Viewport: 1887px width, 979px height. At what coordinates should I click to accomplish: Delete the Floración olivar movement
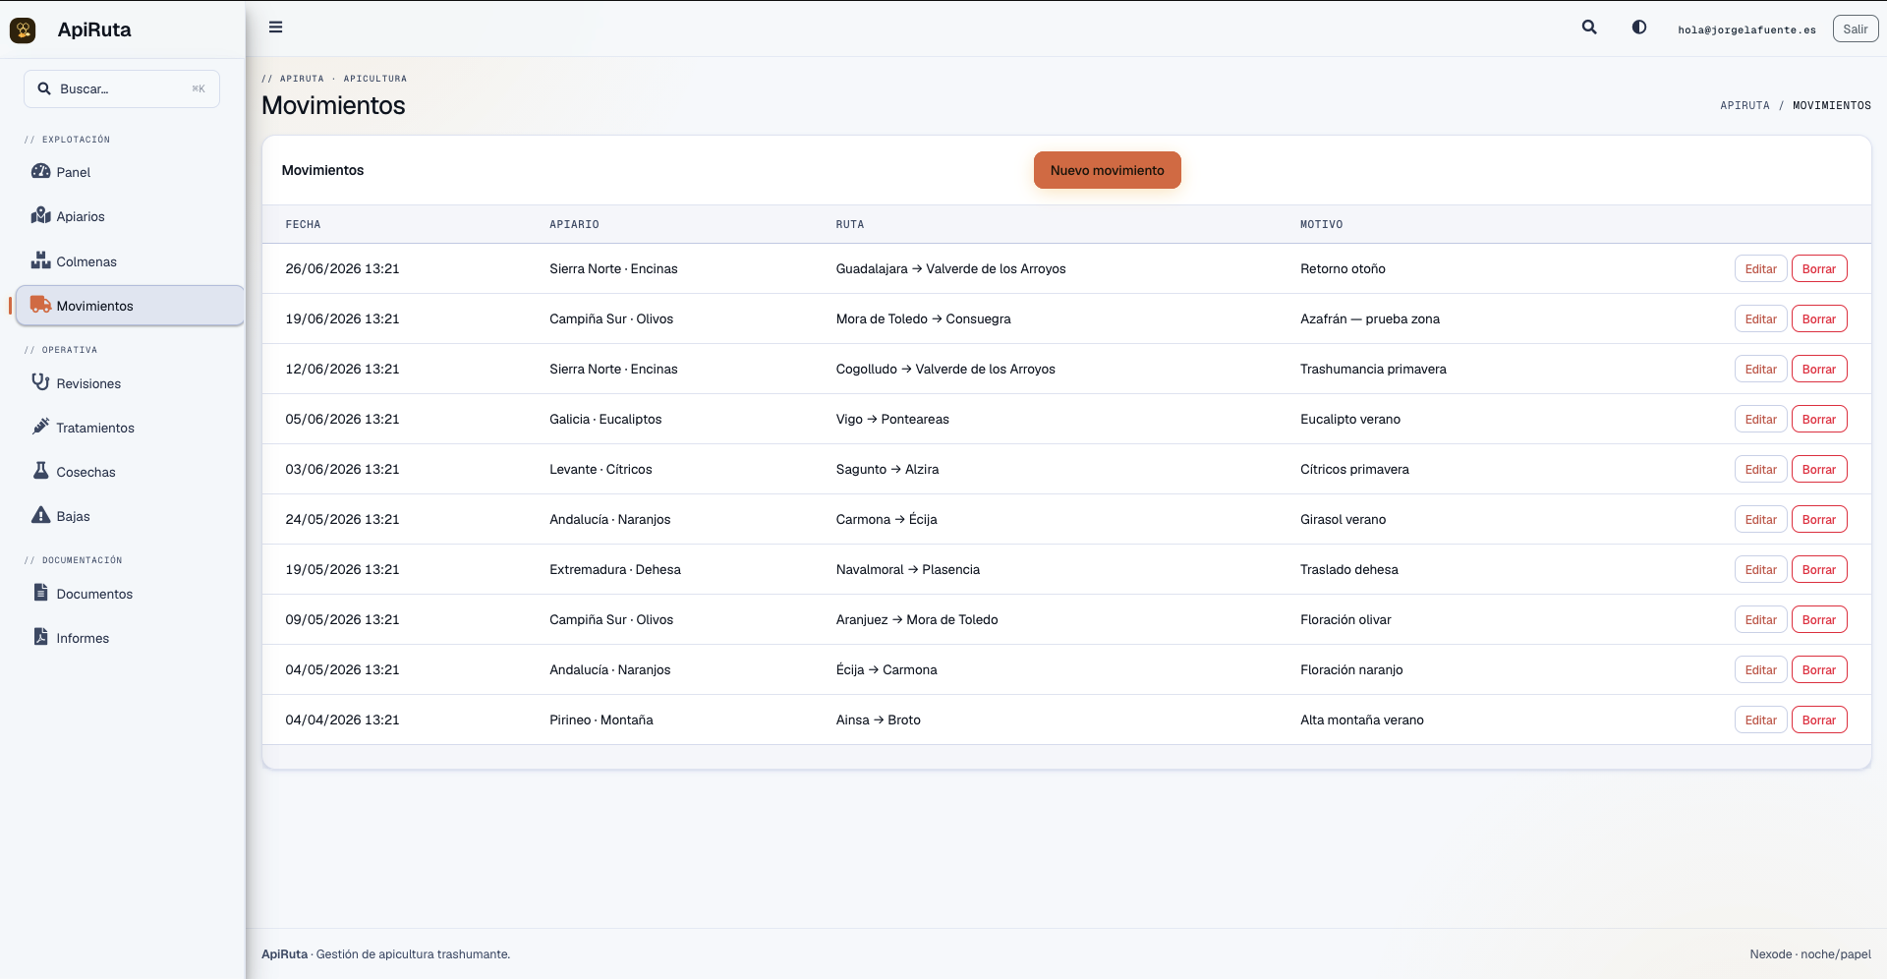click(x=1818, y=620)
